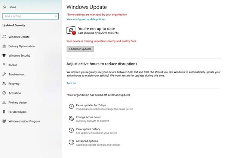Focus the Find a setting search box

point(31,16)
